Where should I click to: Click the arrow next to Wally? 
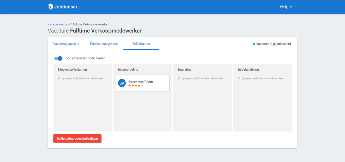(x=291, y=7)
